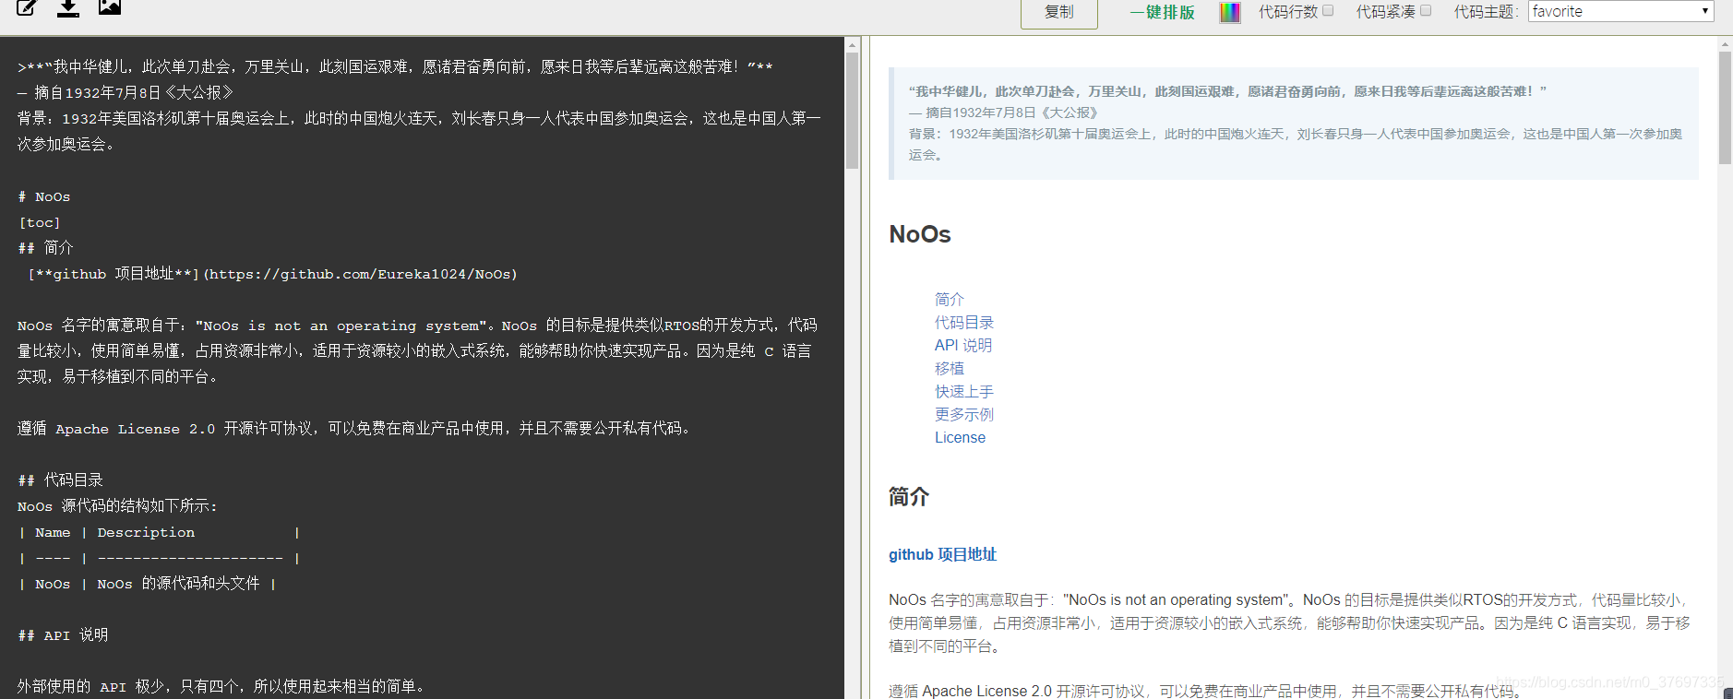The width and height of the screenshot is (1733, 699).
Task: Click the download icon in toolbar
Action: (68, 7)
